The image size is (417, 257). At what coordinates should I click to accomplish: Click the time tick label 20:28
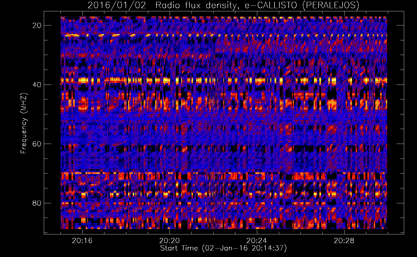[x=344, y=241]
